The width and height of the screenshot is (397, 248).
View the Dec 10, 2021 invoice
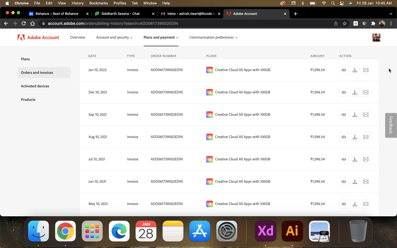[344, 92]
